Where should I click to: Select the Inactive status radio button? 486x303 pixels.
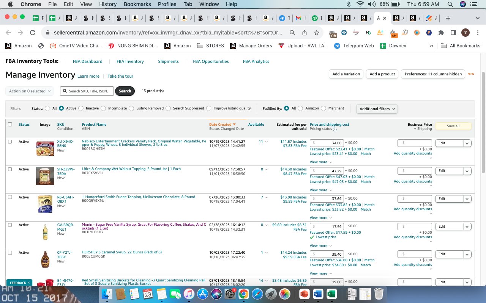tap(81, 108)
